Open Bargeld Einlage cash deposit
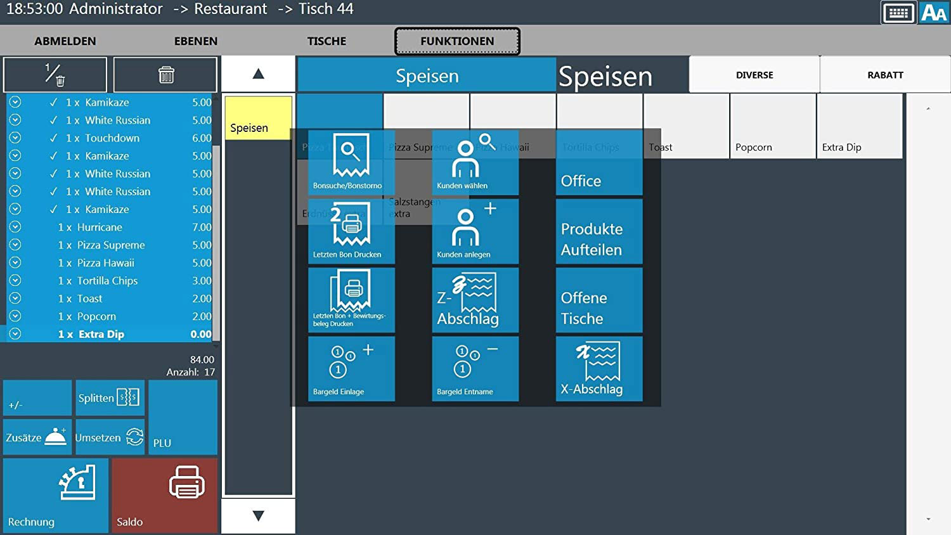Viewport: 951px width, 535px height. (x=351, y=368)
